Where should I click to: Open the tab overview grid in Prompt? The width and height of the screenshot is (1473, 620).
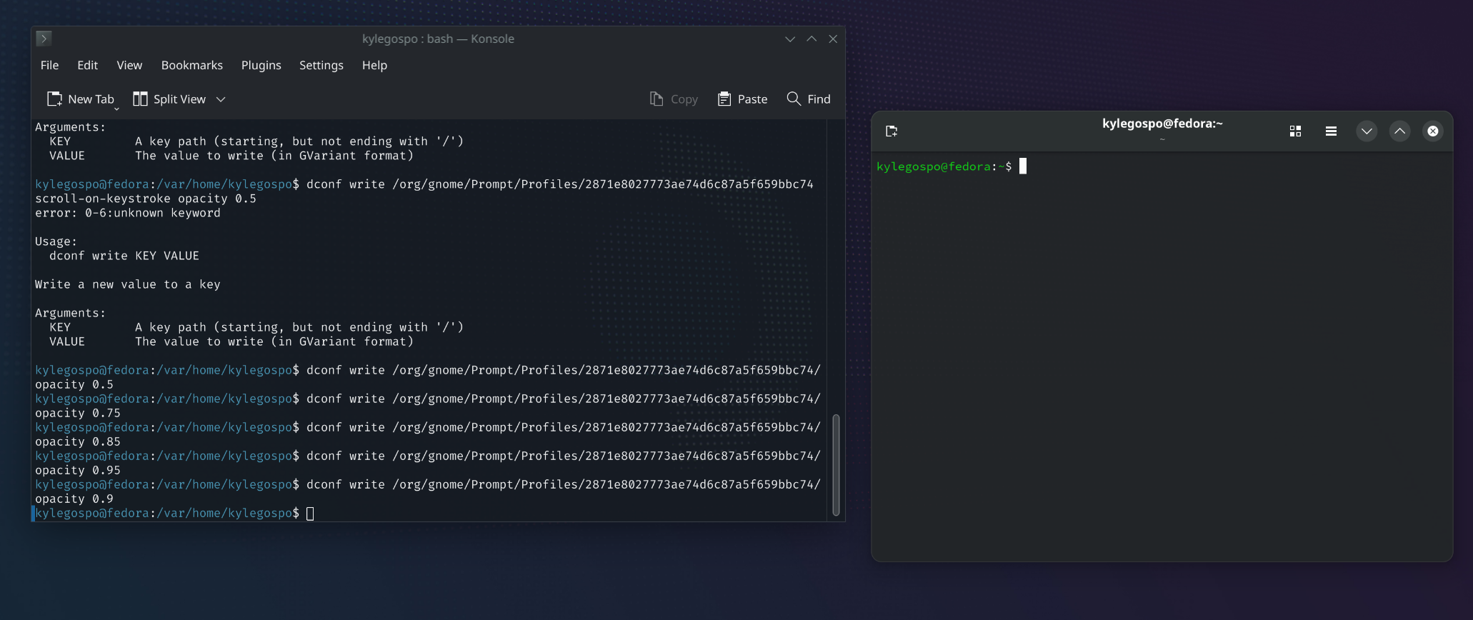click(x=1295, y=131)
